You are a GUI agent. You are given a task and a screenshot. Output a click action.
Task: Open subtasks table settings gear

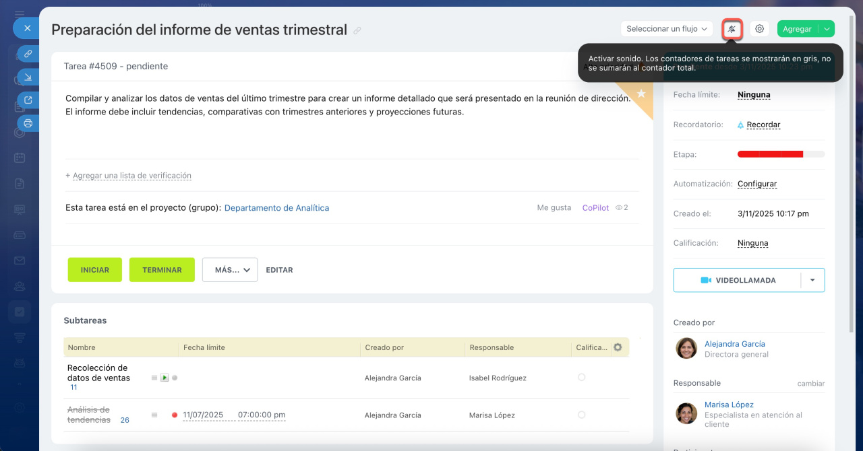[618, 347]
